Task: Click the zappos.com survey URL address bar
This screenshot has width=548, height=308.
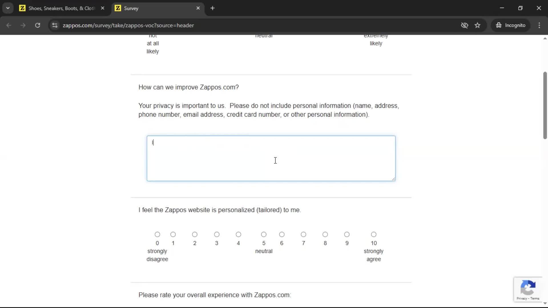Action: [x=128, y=25]
